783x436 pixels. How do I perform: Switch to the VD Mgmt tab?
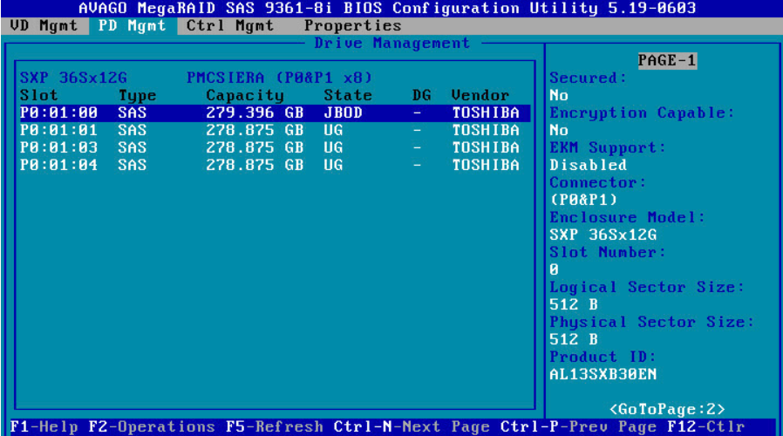coord(44,26)
